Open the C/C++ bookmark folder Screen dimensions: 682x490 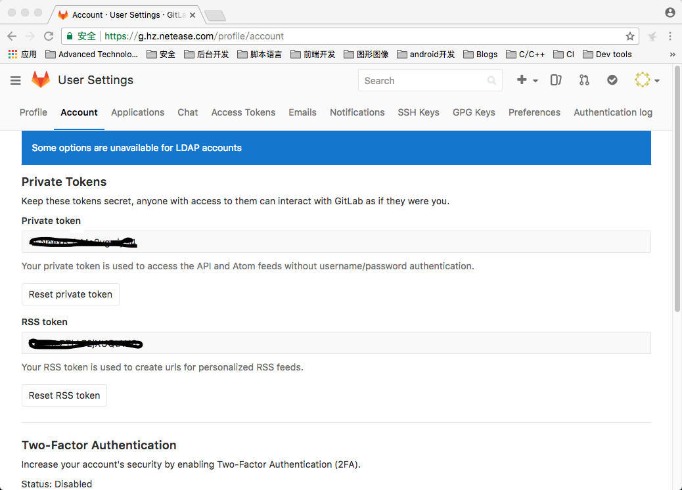tap(526, 55)
